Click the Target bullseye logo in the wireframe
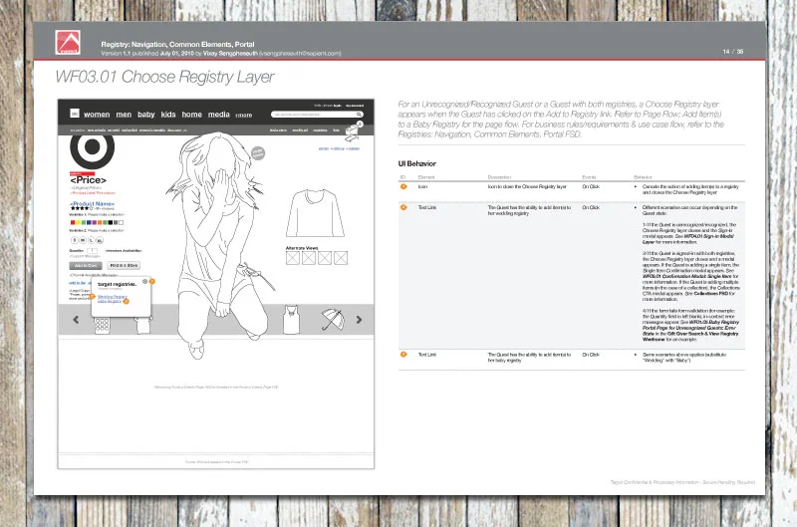 coord(92,147)
